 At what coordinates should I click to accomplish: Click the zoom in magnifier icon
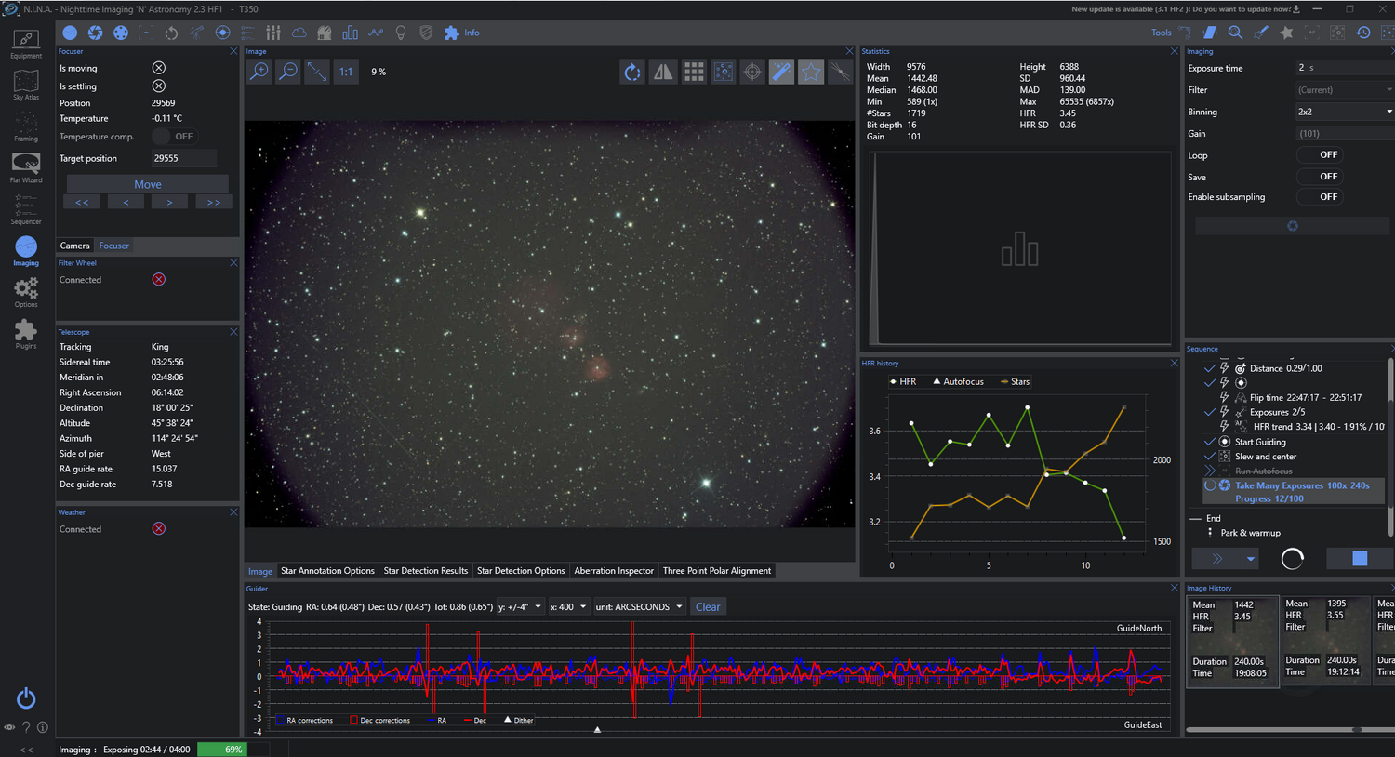259,72
